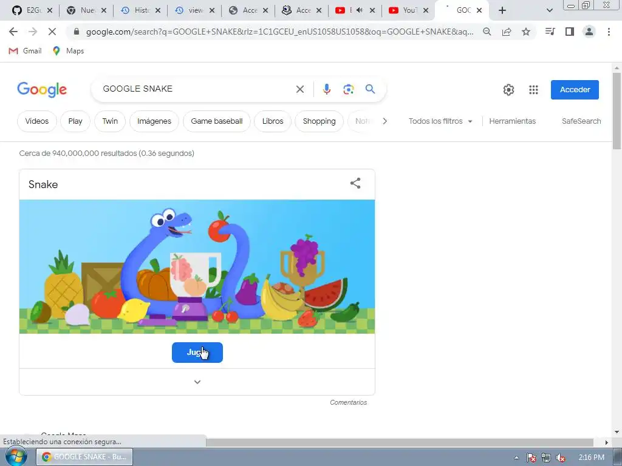Viewport: 622px width, 466px height.
Task: Select the Play filter chip
Action: [x=75, y=121]
